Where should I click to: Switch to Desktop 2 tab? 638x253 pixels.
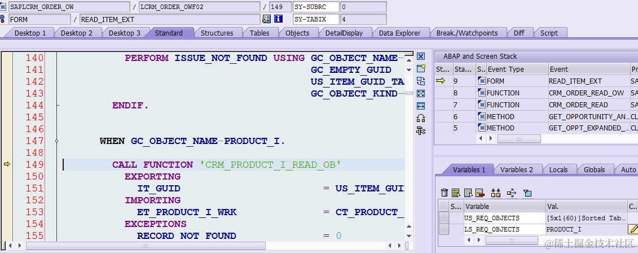[77, 33]
